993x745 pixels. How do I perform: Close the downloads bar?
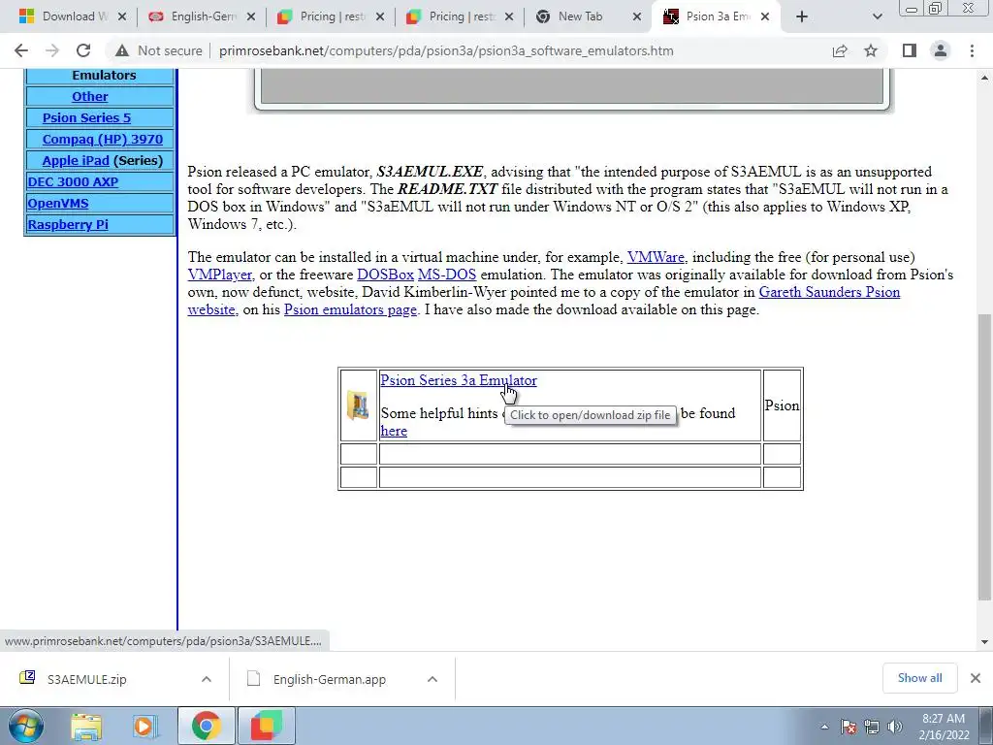[976, 678]
